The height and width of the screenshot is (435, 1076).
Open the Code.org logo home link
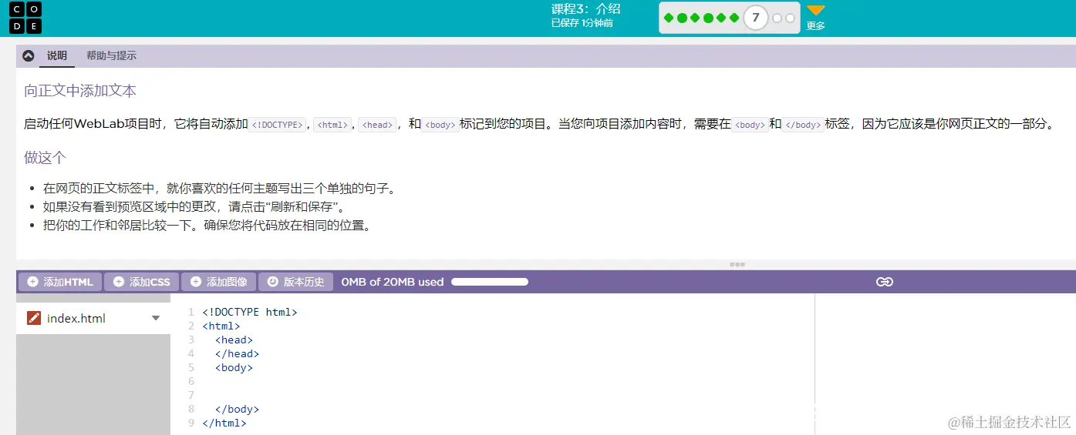(25, 18)
